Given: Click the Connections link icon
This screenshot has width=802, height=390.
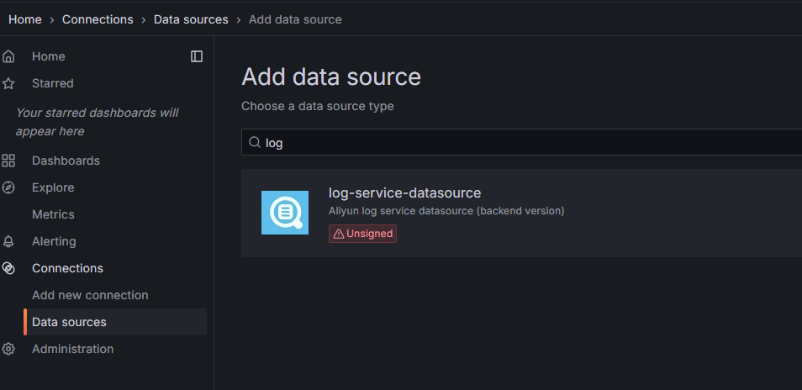Looking at the screenshot, I should tap(8, 268).
